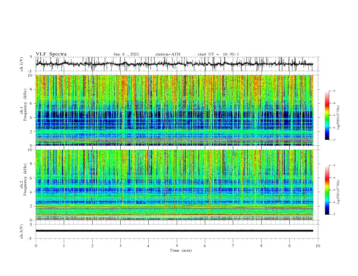The height and width of the screenshot is (276, 358).
Task: Click the "2" minute tick on the time axis
Action: coord(92,246)
